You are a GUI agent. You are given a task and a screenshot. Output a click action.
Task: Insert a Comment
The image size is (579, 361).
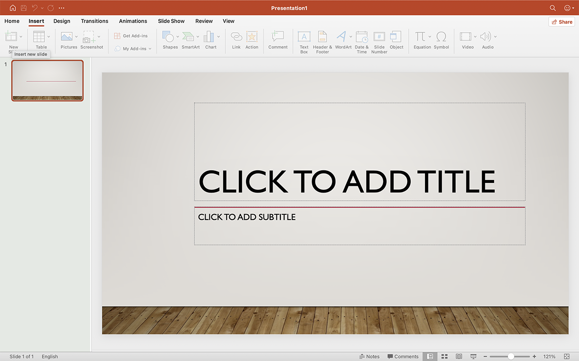click(x=277, y=41)
